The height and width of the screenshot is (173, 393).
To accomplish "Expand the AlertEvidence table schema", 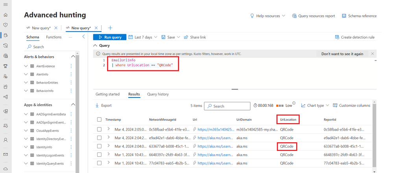I will pyautogui.click(x=26, y=66).
